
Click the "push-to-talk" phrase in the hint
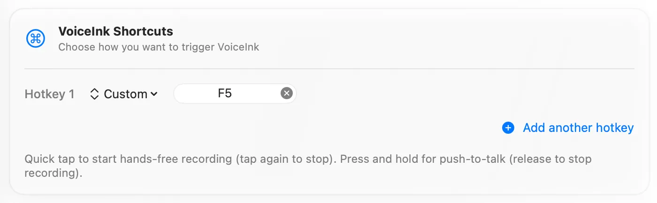coord(473,159)
